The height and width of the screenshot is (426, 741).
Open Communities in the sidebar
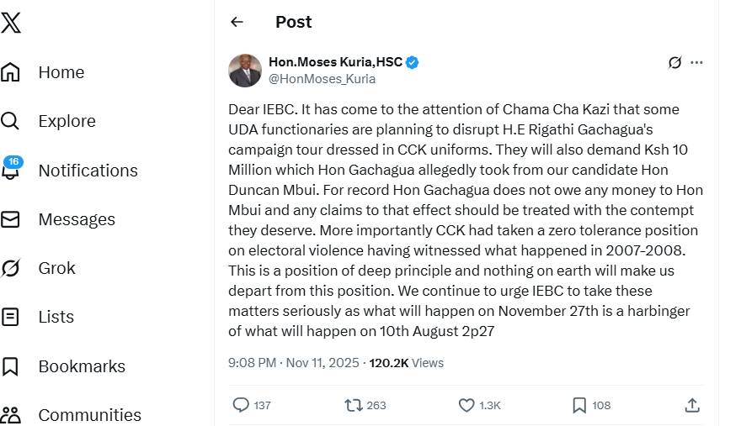(x=89, y=415)
